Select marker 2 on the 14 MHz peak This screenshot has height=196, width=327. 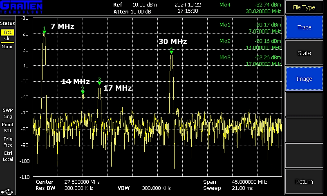pyautogui.click(x=83, y=92)
